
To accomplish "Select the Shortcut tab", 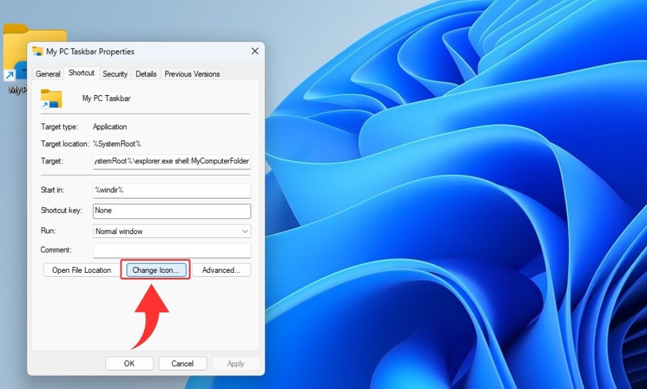I will click(x=81, y=73).
